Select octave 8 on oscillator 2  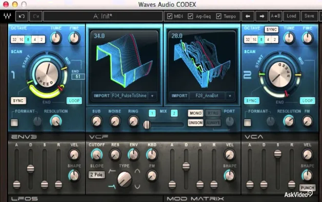tap(261, 39)
